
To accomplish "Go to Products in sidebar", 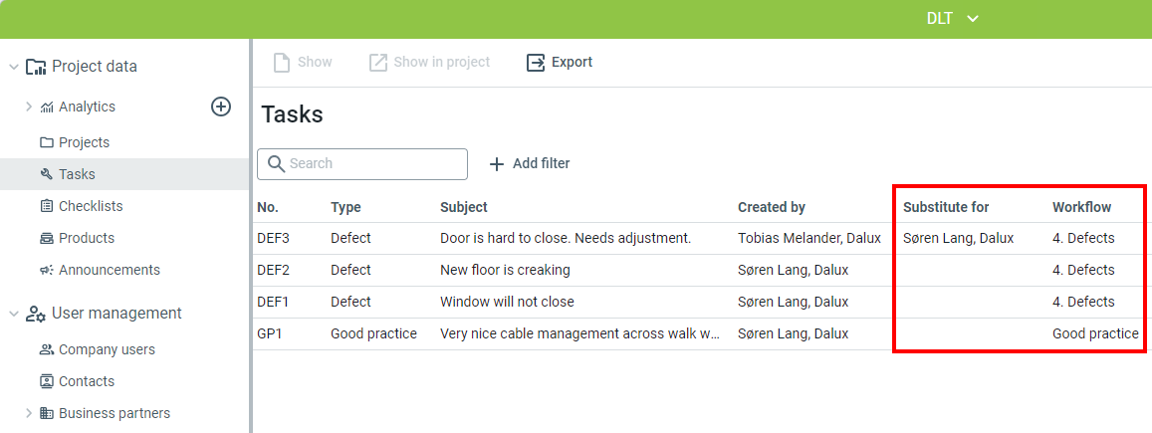I will coord(86,238).
